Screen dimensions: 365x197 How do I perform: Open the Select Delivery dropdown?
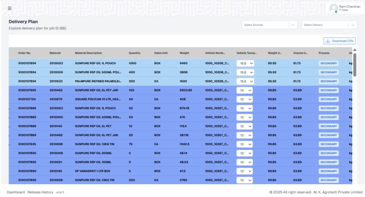pyautogui.click(x=329, y=25)
